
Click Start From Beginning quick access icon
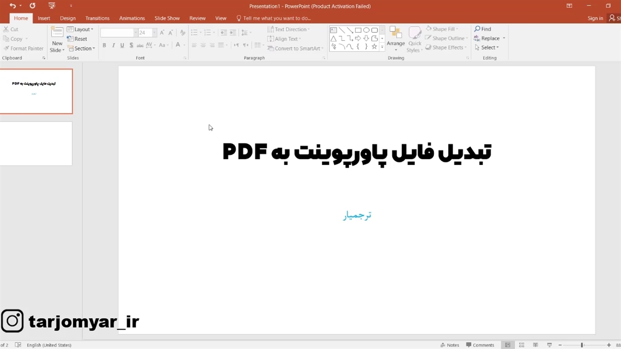click(52, 6)
